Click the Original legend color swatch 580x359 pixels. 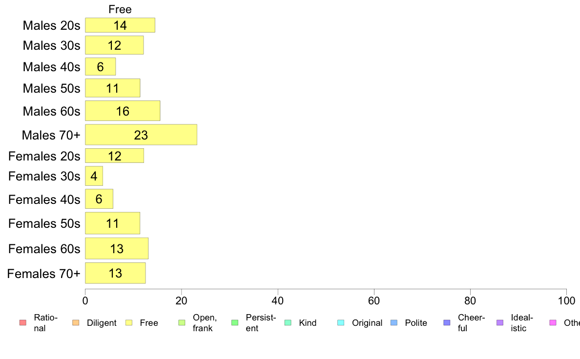click(x=341, y=323)
